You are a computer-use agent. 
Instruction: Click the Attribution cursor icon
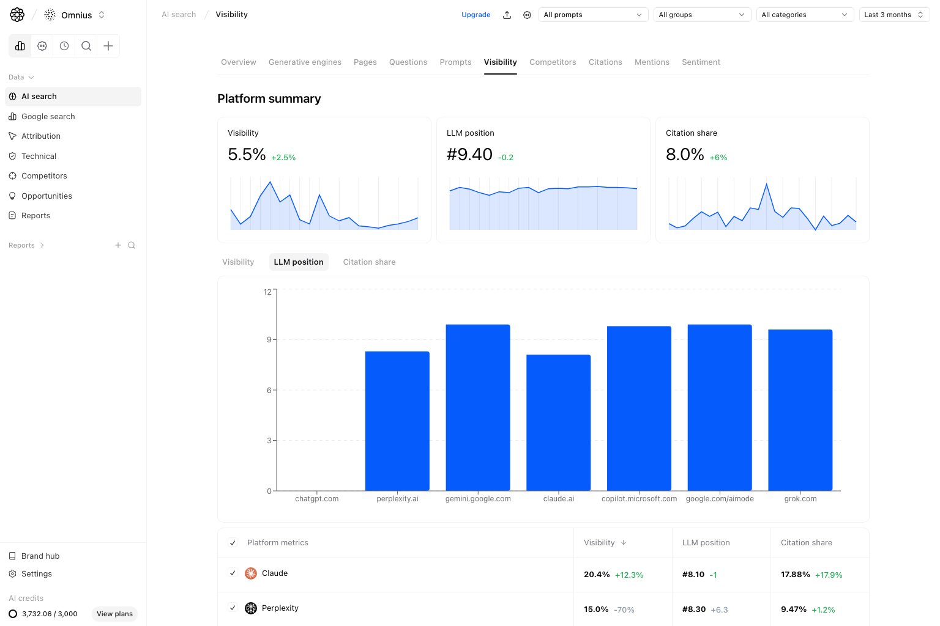point(12,136)
